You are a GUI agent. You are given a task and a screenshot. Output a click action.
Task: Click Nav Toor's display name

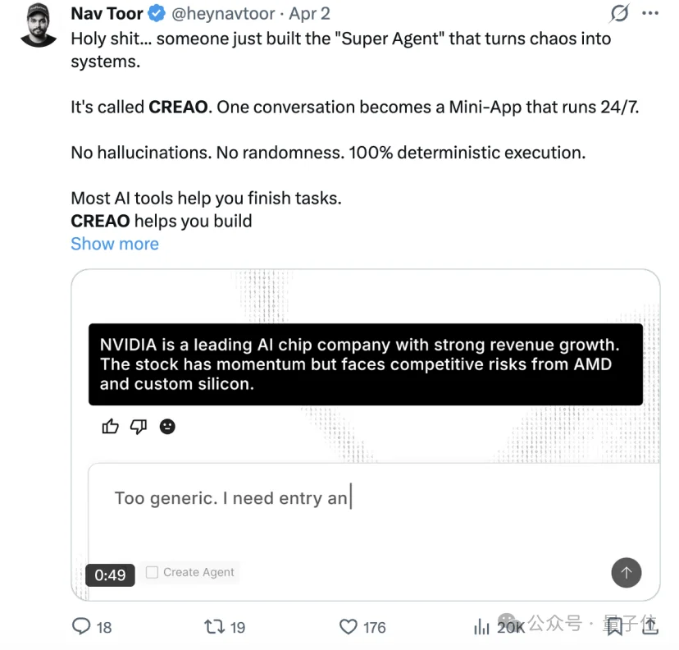tap(107, 13)
